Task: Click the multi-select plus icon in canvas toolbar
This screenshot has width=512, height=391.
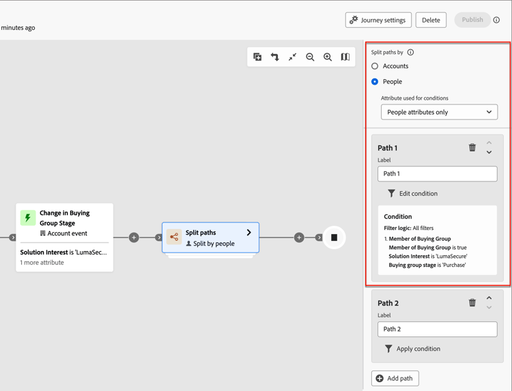Action: (x=257, y=57)
